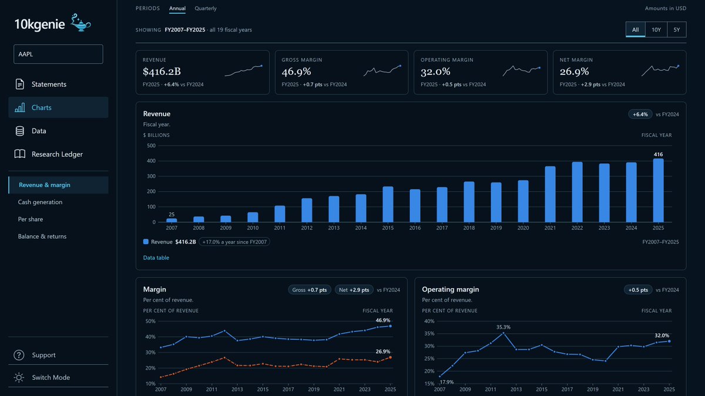Click the Research Ledger book icon
Screen dimensions: 705x396
point(20,154)
